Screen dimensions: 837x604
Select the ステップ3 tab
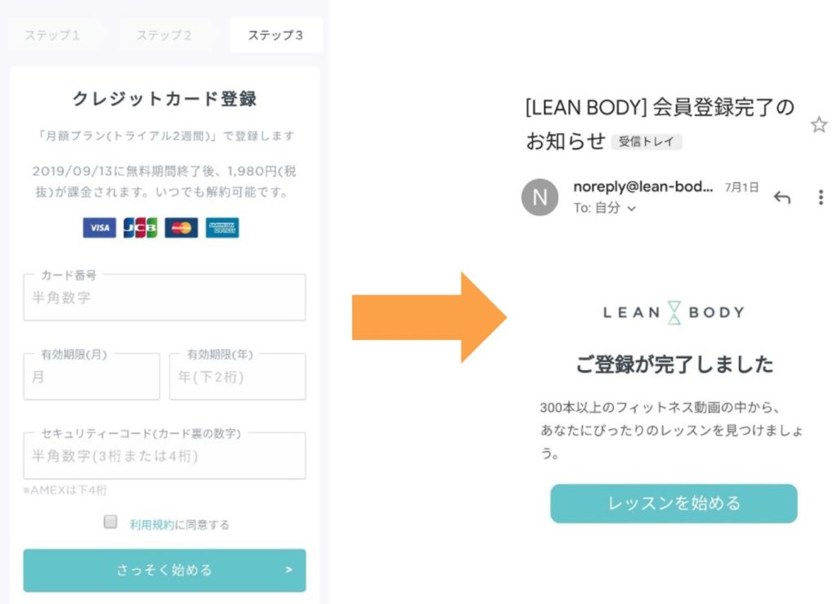click(x=276, y=35)
